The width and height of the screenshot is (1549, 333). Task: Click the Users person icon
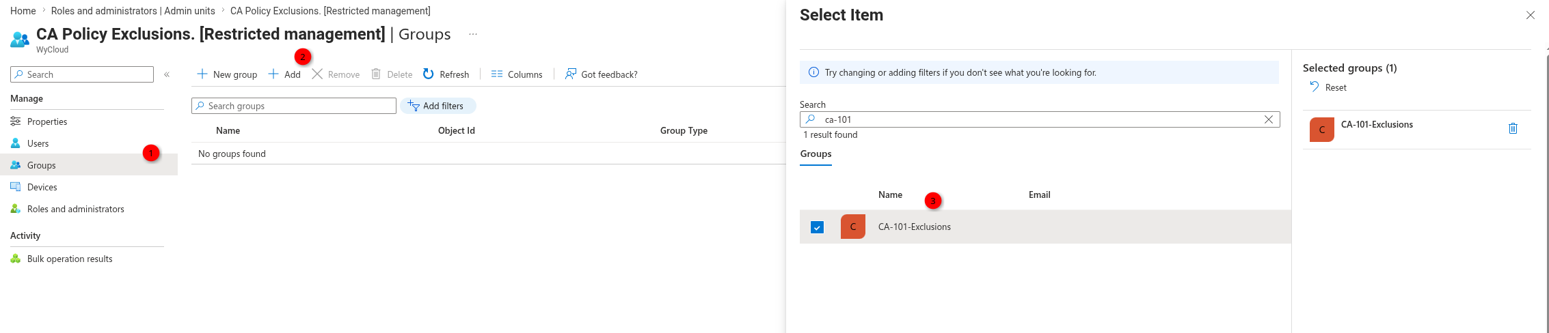(x=16, y=143)
